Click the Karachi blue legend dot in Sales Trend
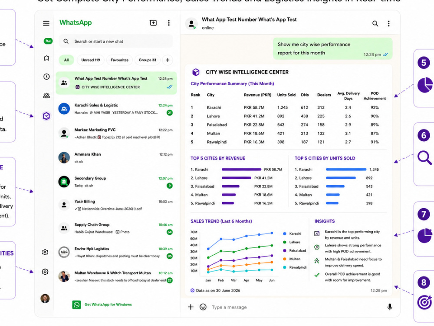Screen dimensions: 434x326 (285, 234)
